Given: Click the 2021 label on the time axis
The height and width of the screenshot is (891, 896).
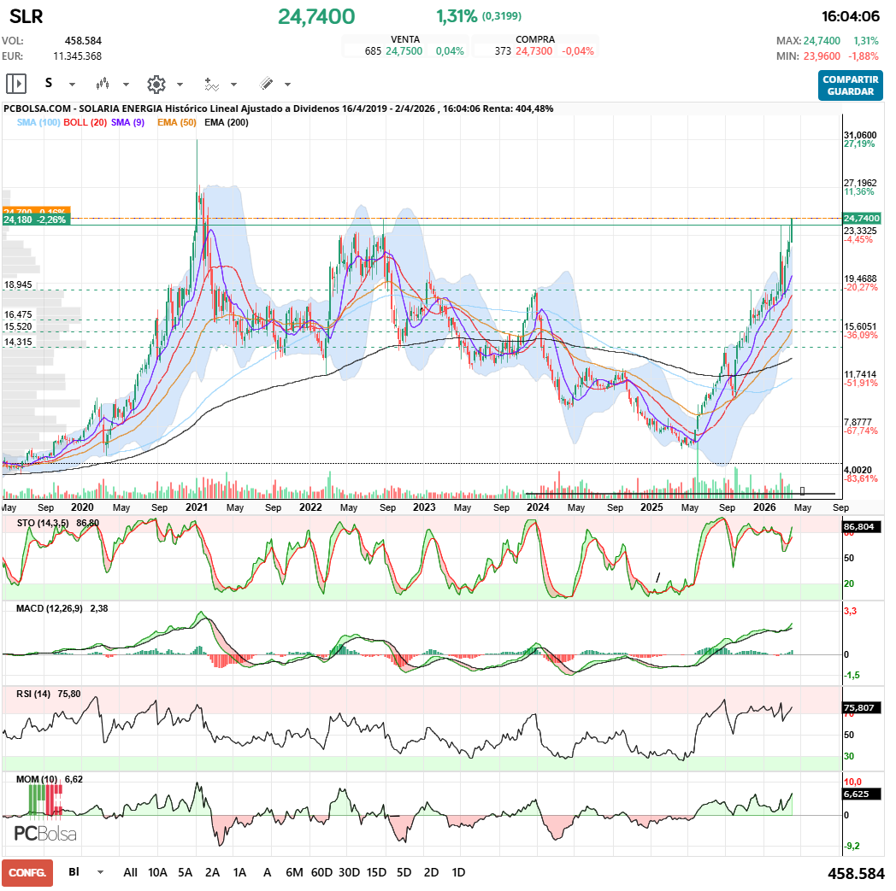Looking at the screenshot, I should pos(197,507).
